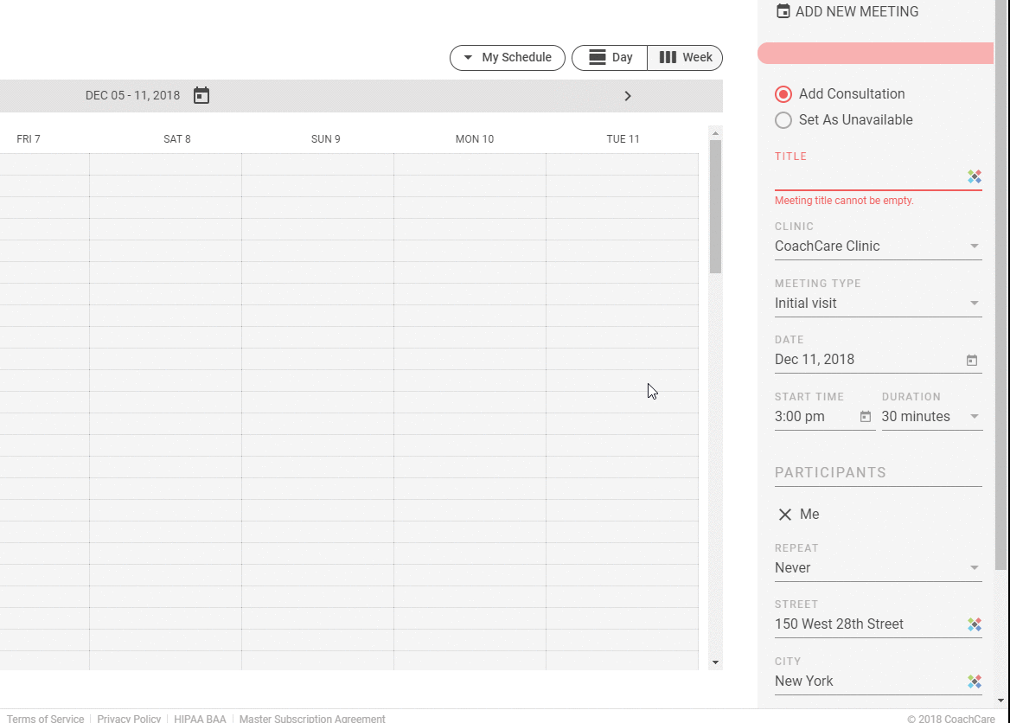Click the Start Time picker icon
The image size is (1010, 723).
[866, 417]
